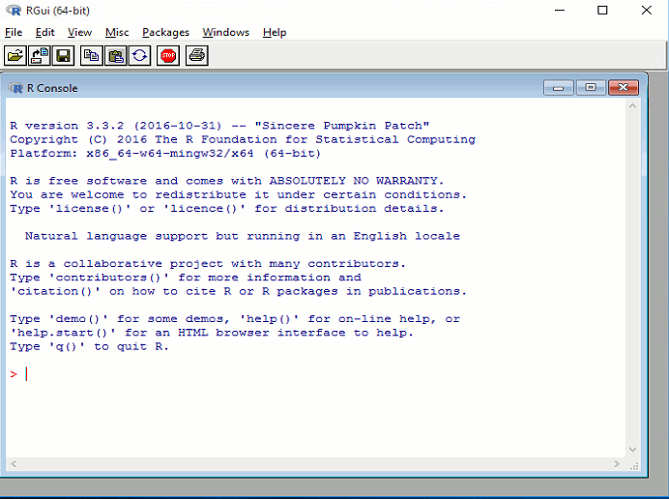The height and width of the screenshot is (499, 669).
Task: Click the Copy toolbar icon
Action: coord(91,56)
